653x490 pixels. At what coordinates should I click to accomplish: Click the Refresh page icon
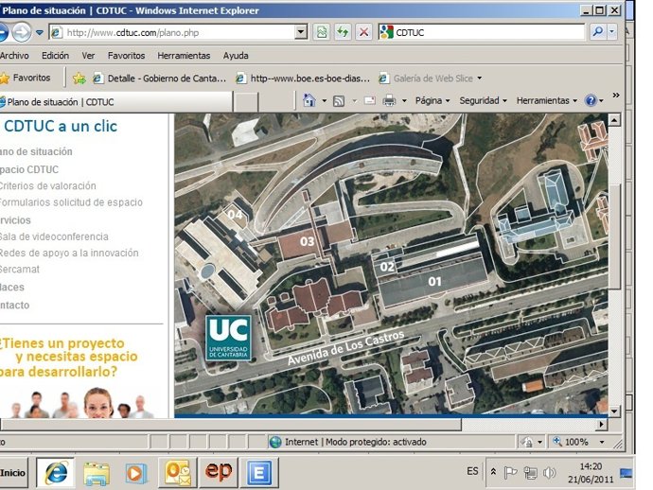(342, 32)
